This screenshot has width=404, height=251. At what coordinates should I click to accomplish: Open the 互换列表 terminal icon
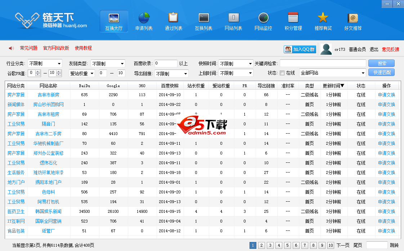[x=203, y=18]
